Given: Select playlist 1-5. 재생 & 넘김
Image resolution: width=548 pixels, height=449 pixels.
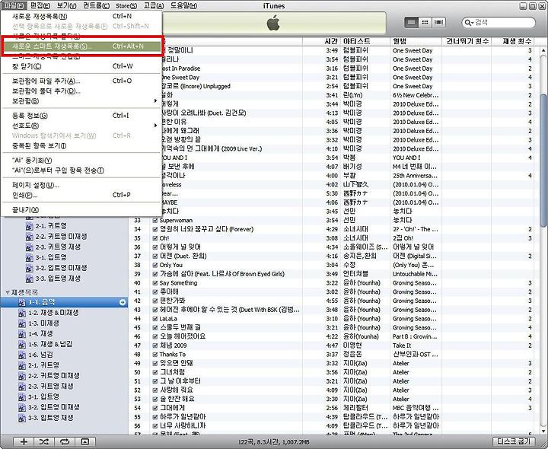Looking at the screenshot, I should (50, 344).
